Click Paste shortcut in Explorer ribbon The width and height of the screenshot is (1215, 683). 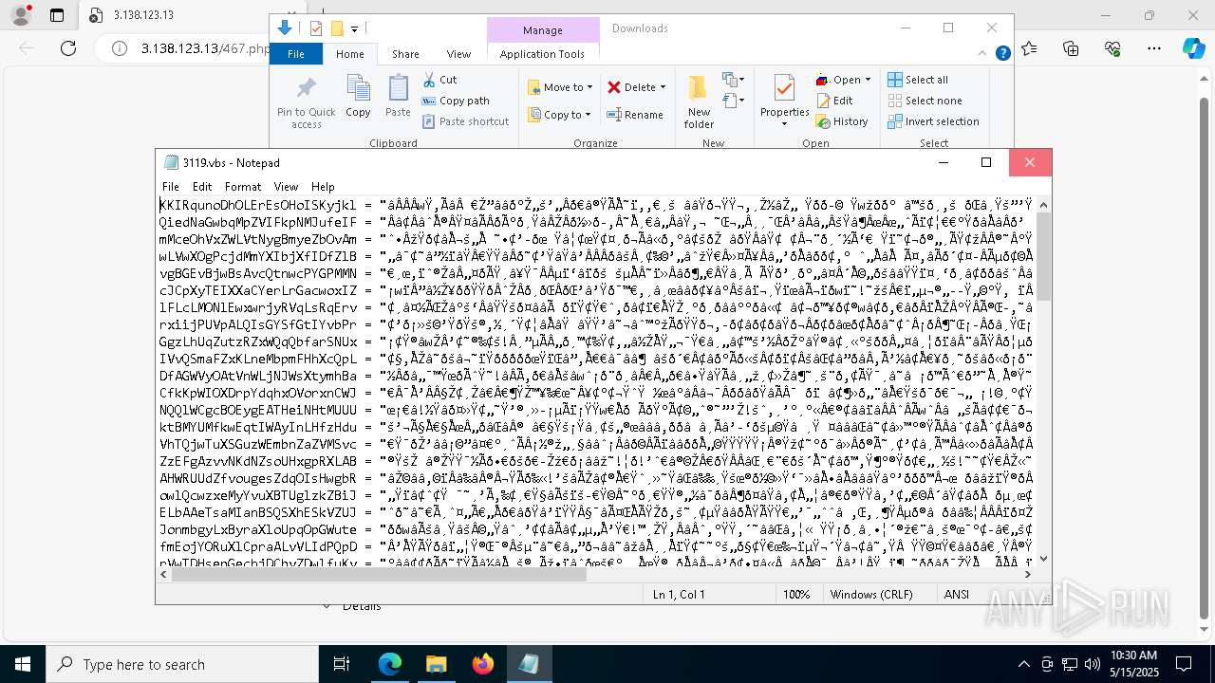(x=465, y=121)
